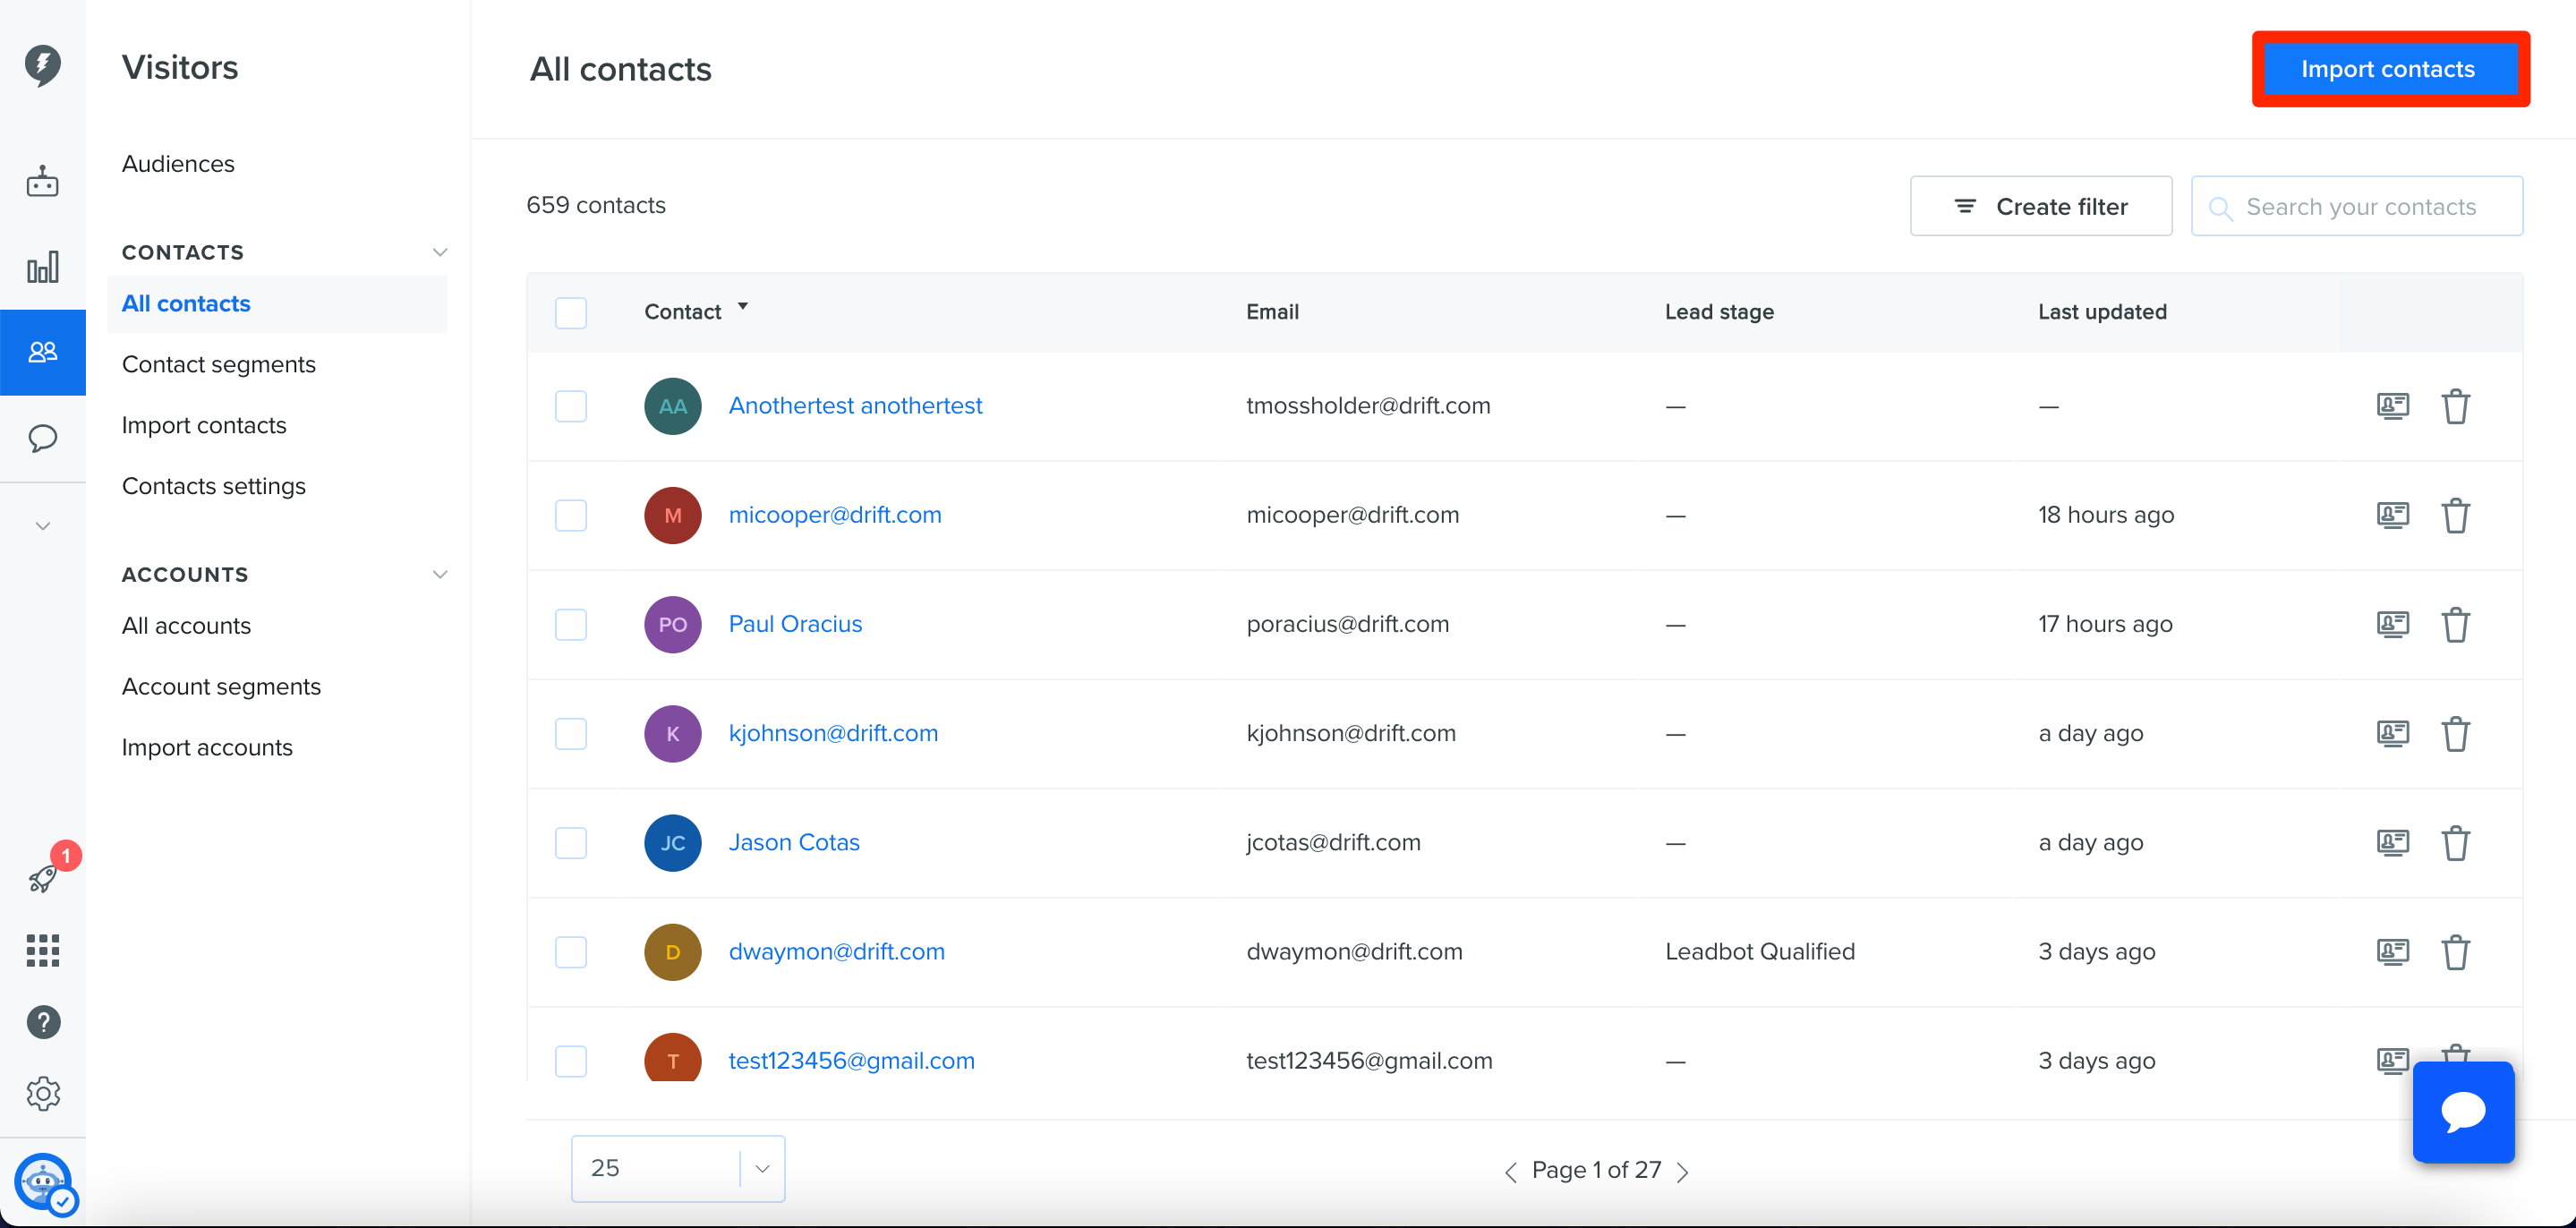The height and width of the screenshot is (1228, 2576).
Task: Delete Paul Oracius using trash icon
Action: tap(2456, 625)
